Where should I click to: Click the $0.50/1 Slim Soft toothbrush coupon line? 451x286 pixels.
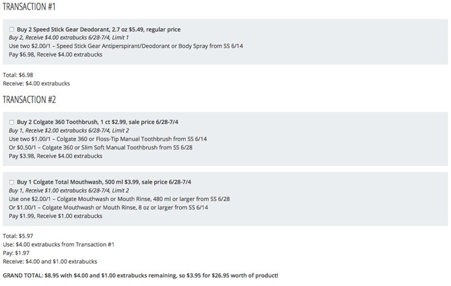[101, 147]
